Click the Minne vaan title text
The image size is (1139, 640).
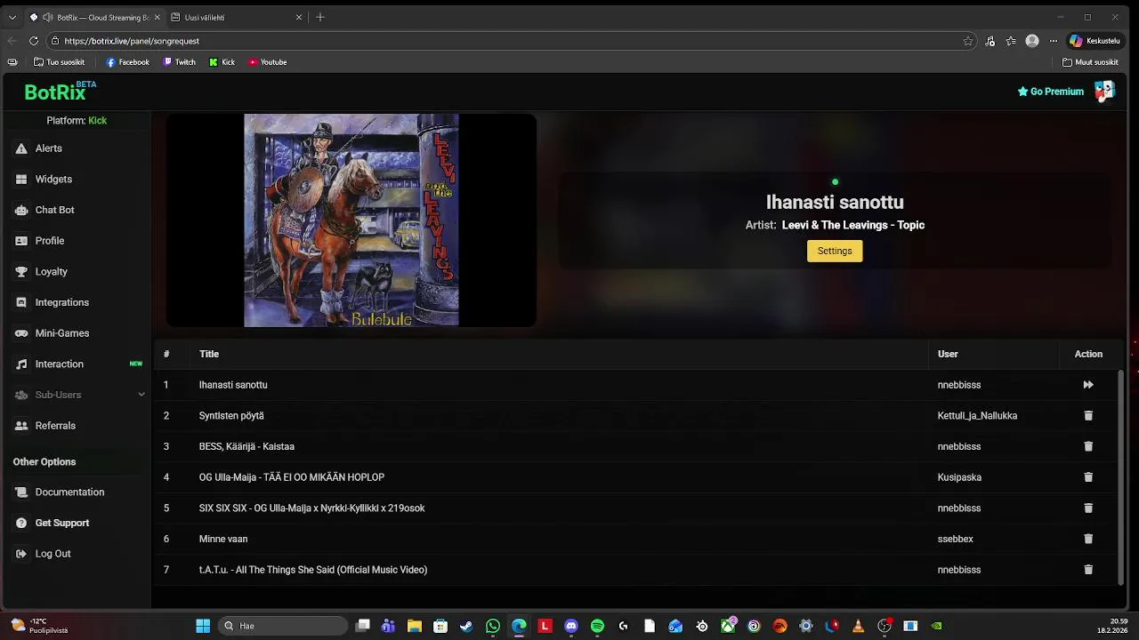(x=223, y=539)
